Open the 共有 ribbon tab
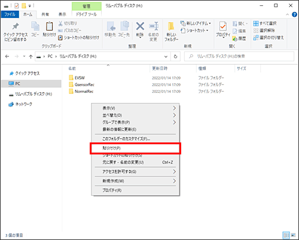The height and width of the screenshot is (240, 299). [45, 14]
